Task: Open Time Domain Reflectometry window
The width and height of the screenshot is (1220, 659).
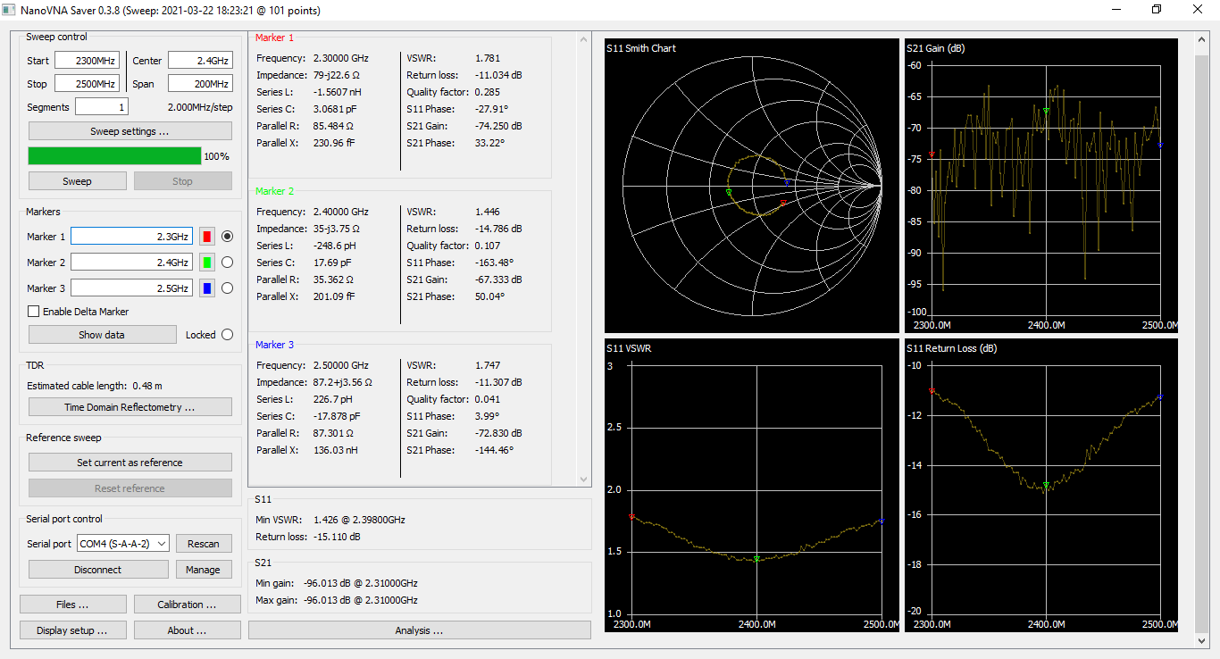Action: [x=130, y=407]
